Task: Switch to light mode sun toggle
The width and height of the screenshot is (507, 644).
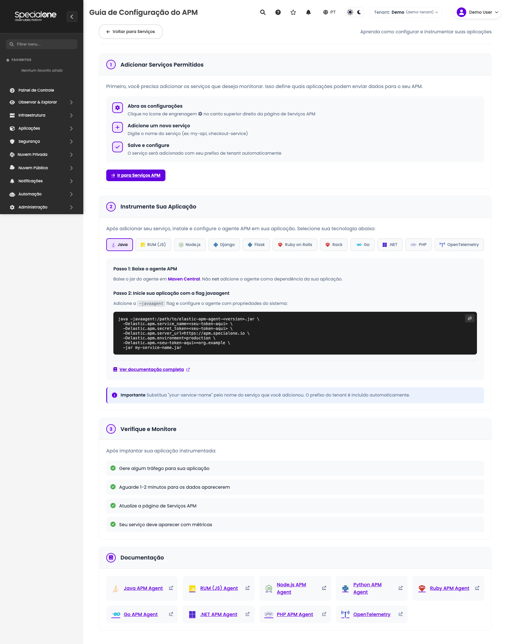Action: coord(350,12)
